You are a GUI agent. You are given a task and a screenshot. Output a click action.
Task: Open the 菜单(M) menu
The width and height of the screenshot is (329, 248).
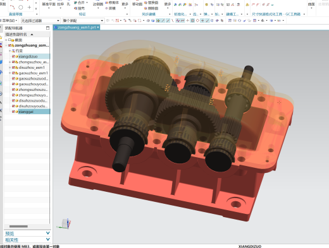[x=9, y=21]
